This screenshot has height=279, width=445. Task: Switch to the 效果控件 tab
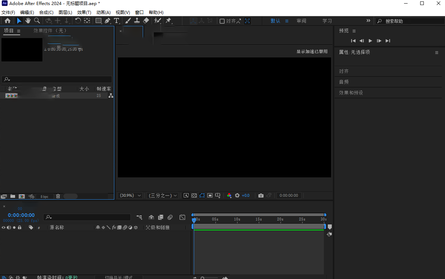coord(50,31)
